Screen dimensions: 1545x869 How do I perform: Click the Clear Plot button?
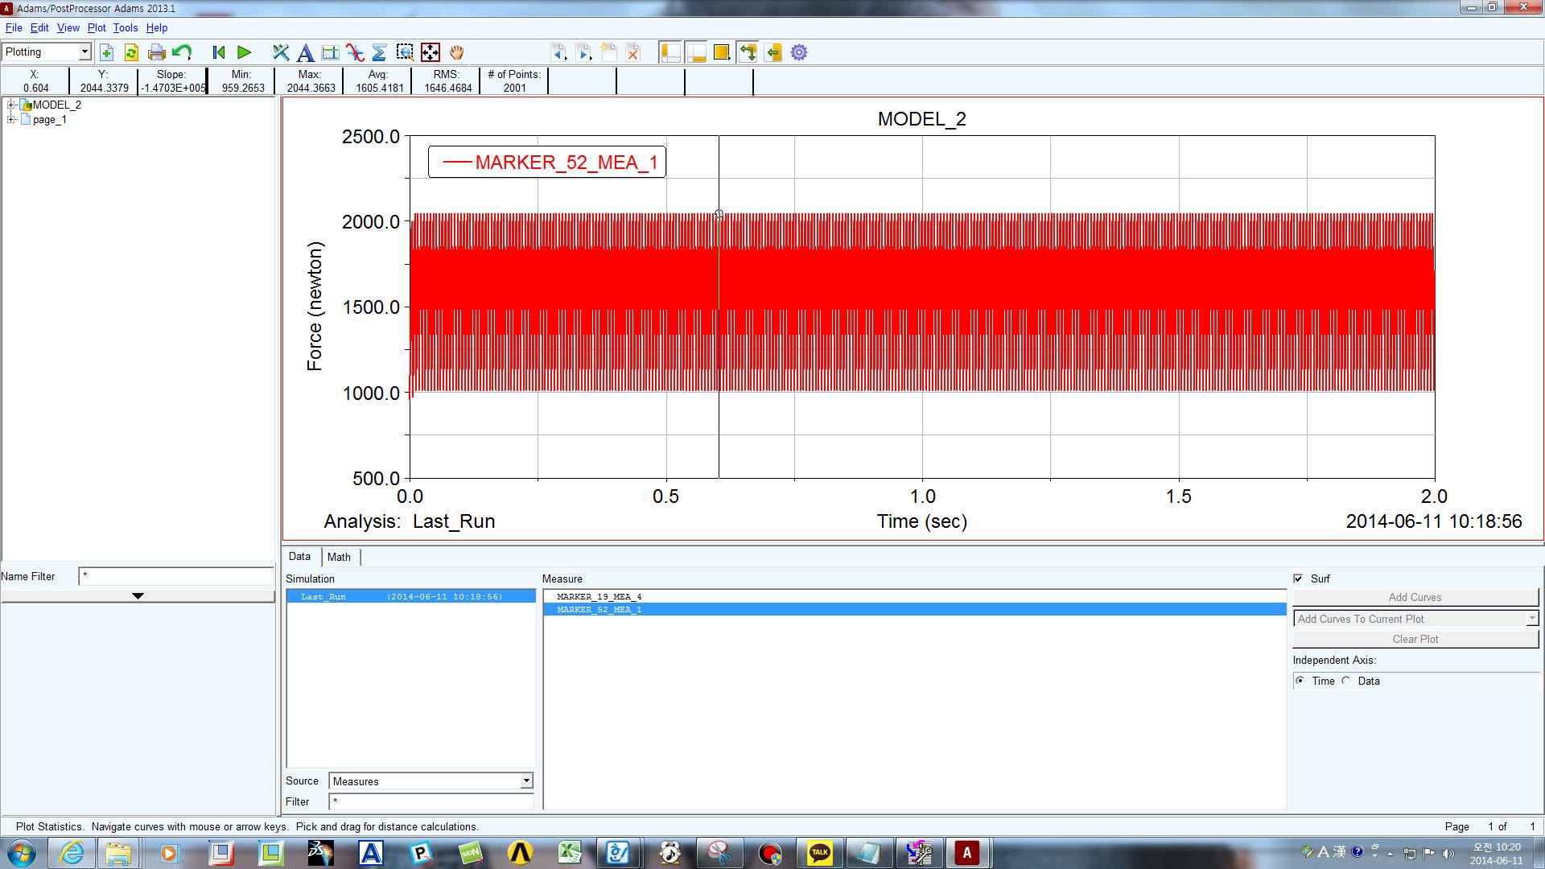(1415, 639)
